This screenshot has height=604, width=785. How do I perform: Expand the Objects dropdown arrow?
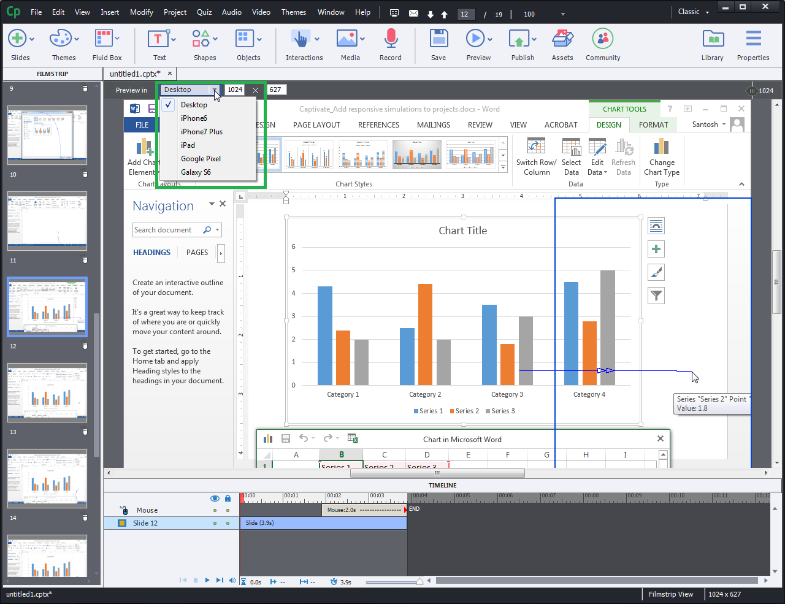(259, 39)
